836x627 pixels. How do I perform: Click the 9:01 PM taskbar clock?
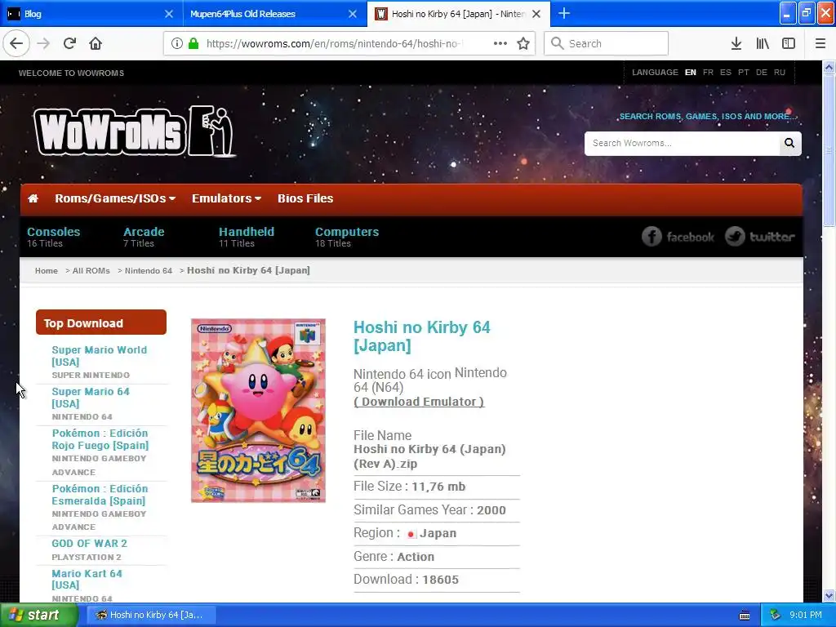coord(806,615)
